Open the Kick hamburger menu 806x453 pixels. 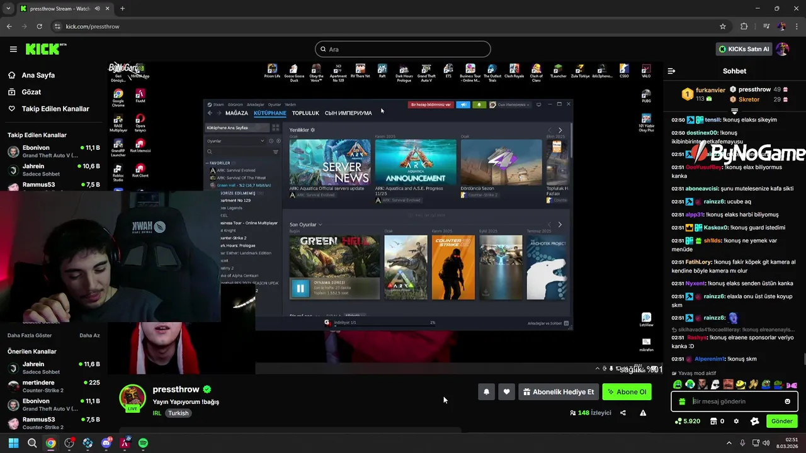[x=13, y=49]
